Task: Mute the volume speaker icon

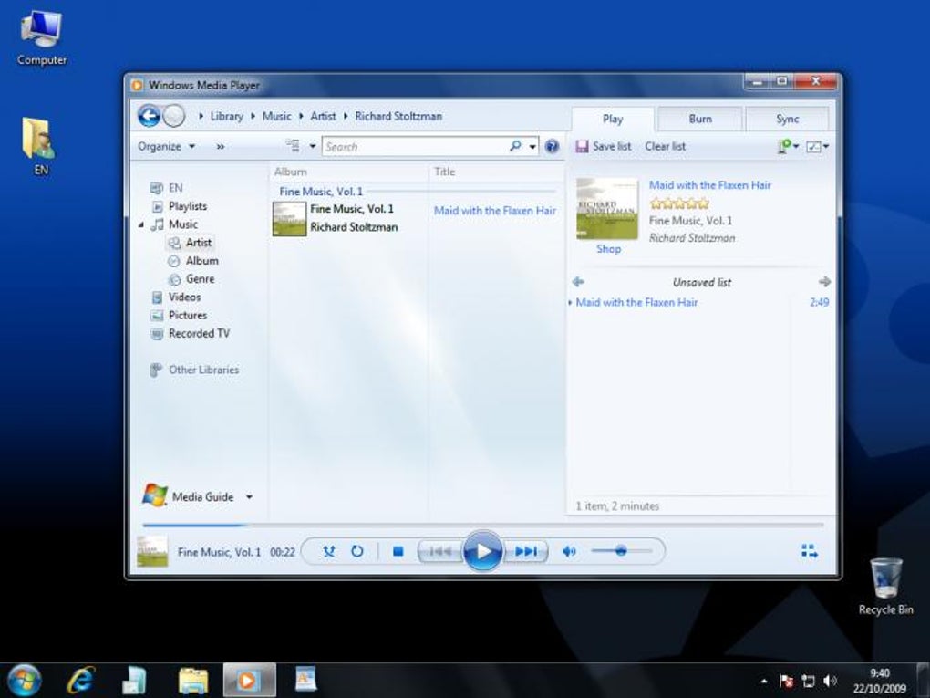Action: 569,551
